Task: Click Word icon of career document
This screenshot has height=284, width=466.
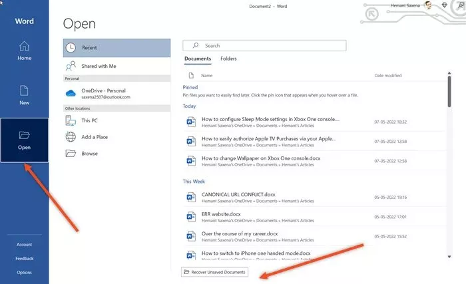Action: [x=191, y=237]
